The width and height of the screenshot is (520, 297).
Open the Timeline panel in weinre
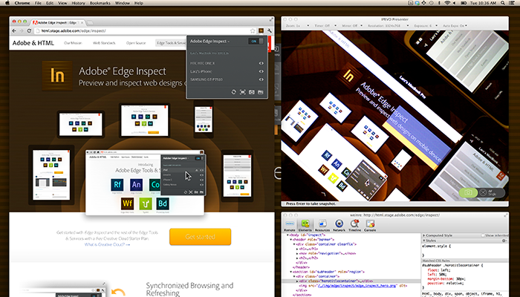(x=354, y=226)
